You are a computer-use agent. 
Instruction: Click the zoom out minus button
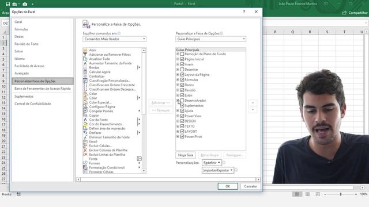pos(325,194)
